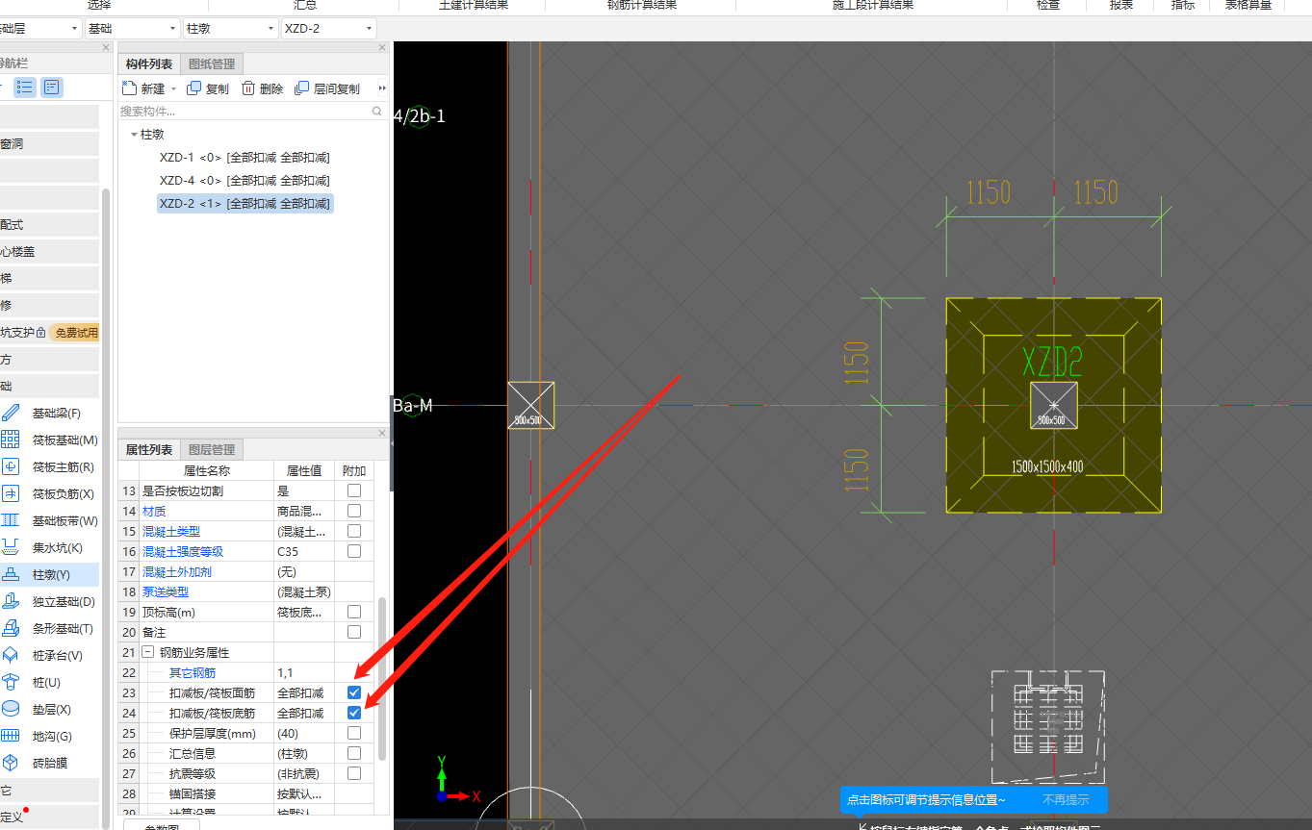The height and width of the screenshot is (830, 1312).
Task: Check 附加 box for 抗震等级 row
Action: pos(354,773)
